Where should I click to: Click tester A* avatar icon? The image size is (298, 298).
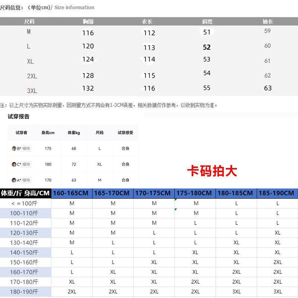(x=14, y=180)
